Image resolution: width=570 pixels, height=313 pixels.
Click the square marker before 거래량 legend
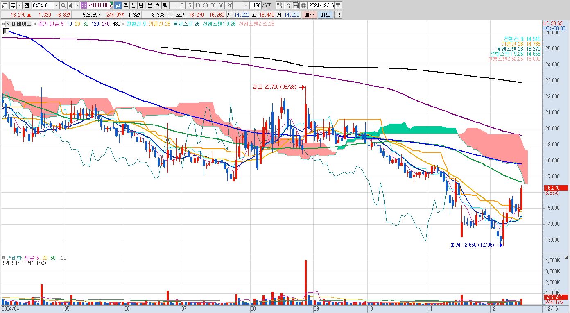coord(3,258)
